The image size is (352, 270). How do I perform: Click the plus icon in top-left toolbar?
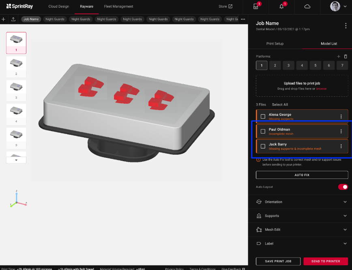3,19
